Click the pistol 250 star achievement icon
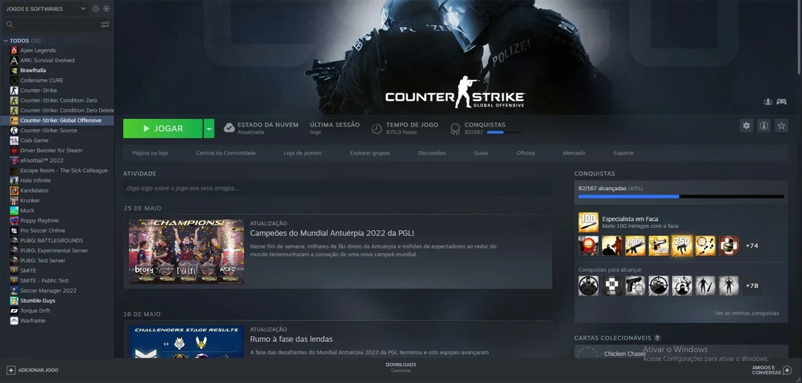 [659, 246]
